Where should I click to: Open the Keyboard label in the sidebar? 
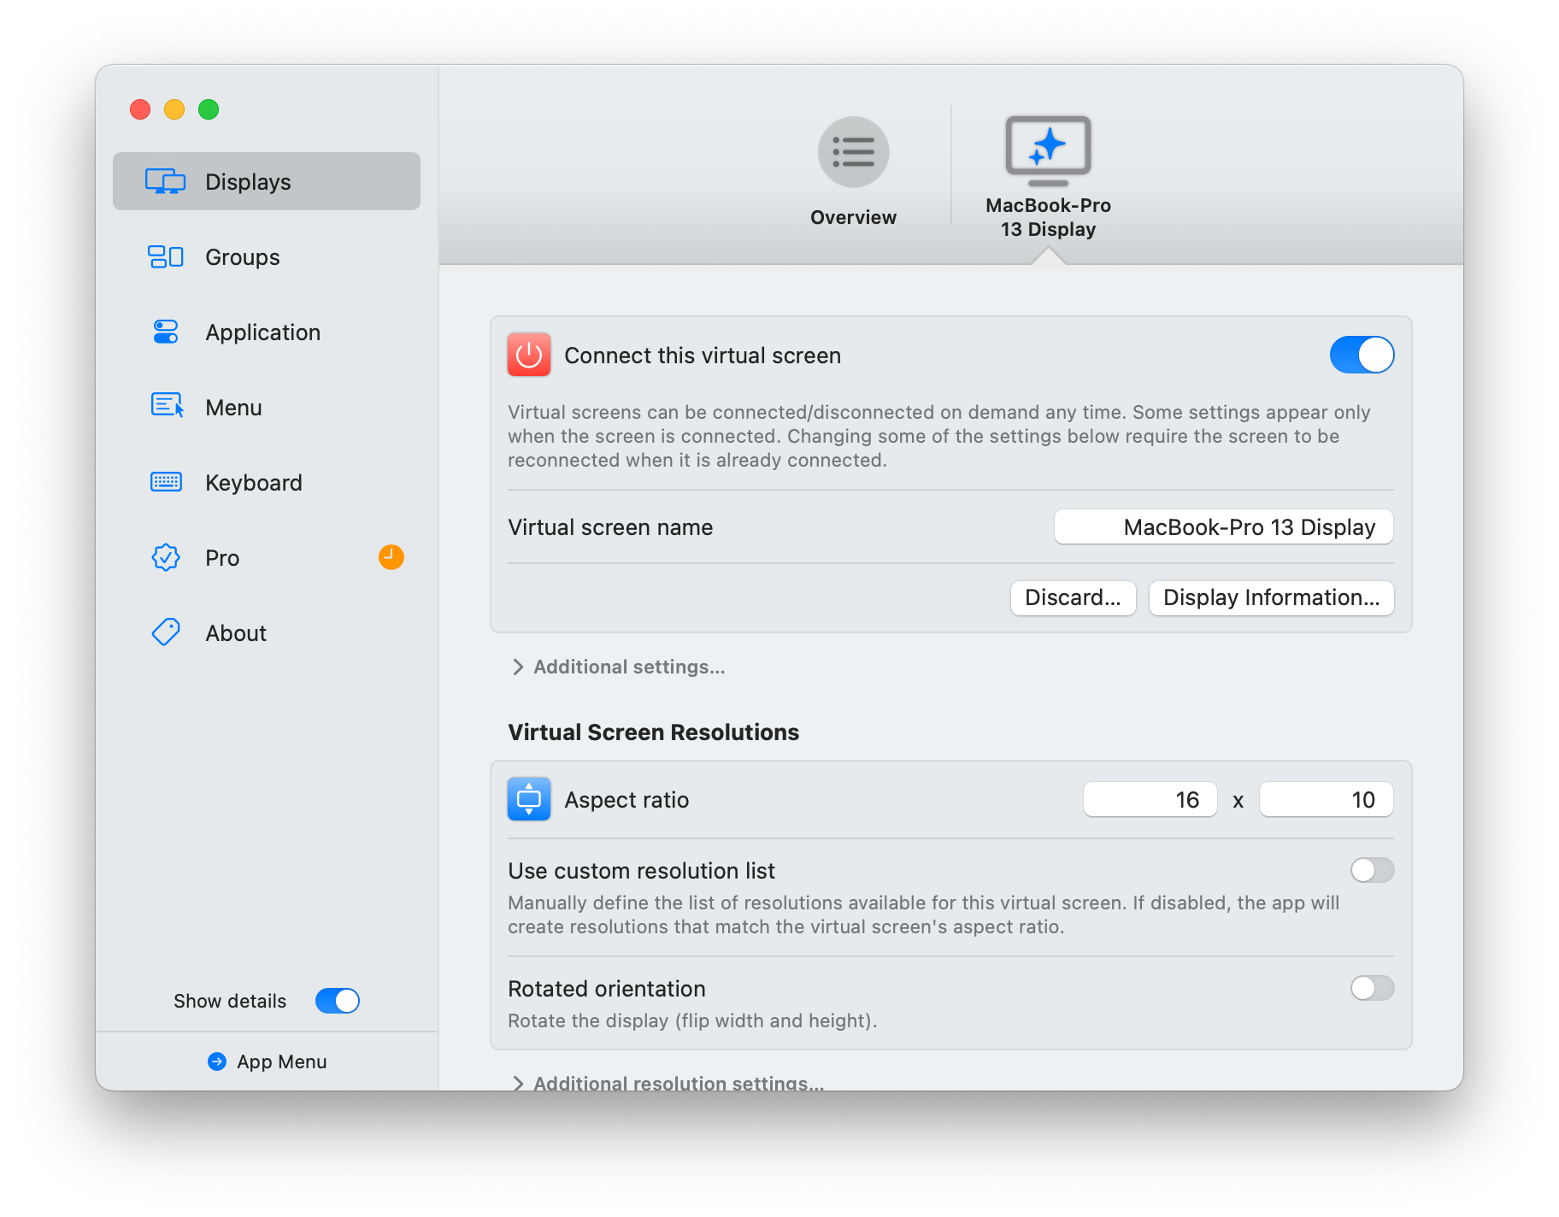tap(254, 483)
